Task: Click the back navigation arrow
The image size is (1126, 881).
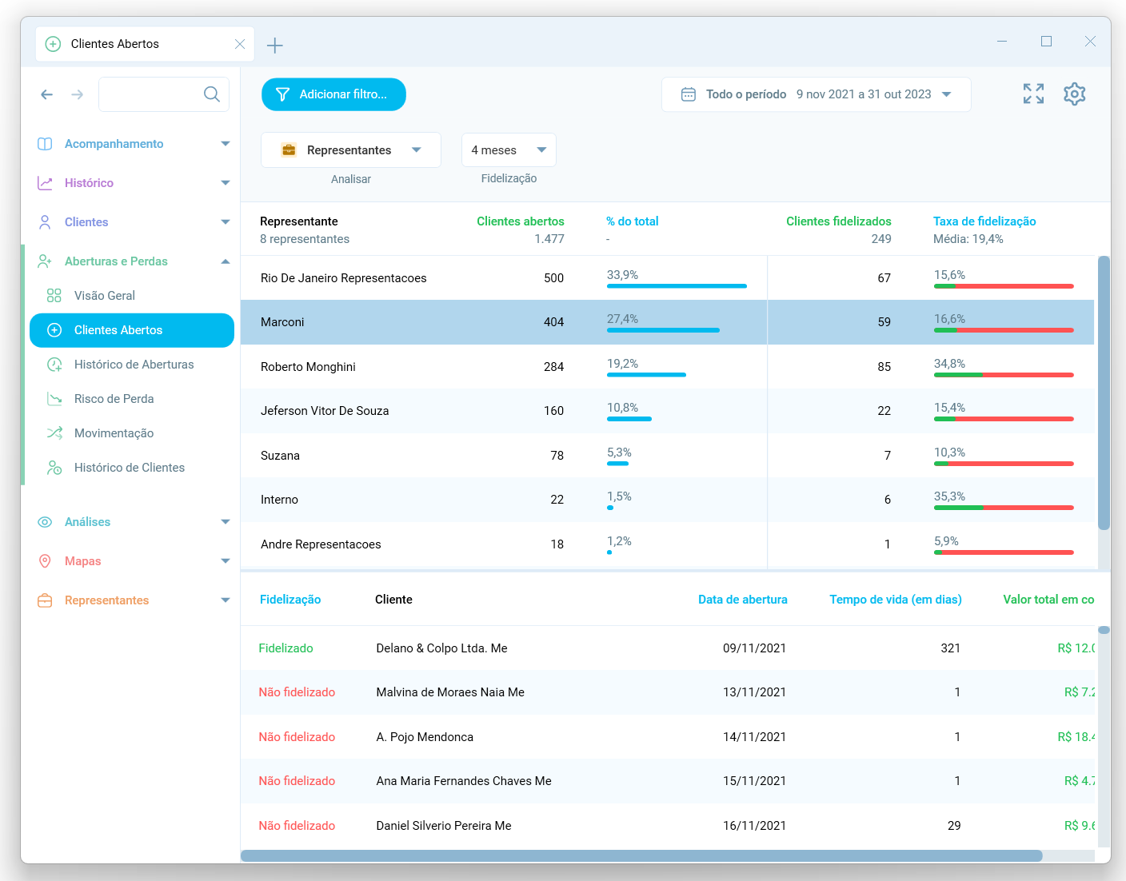Action: click(47, 94)
